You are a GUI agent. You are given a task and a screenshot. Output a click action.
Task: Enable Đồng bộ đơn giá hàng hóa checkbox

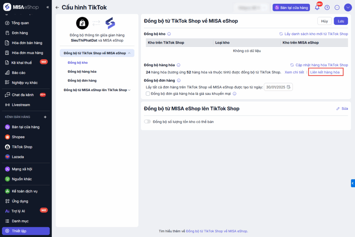pyautogui.click(x=148, y=94)
